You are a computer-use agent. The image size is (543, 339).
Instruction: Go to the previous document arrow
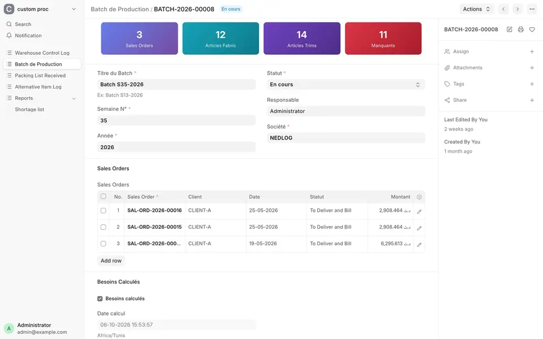(x=503, y=9)
